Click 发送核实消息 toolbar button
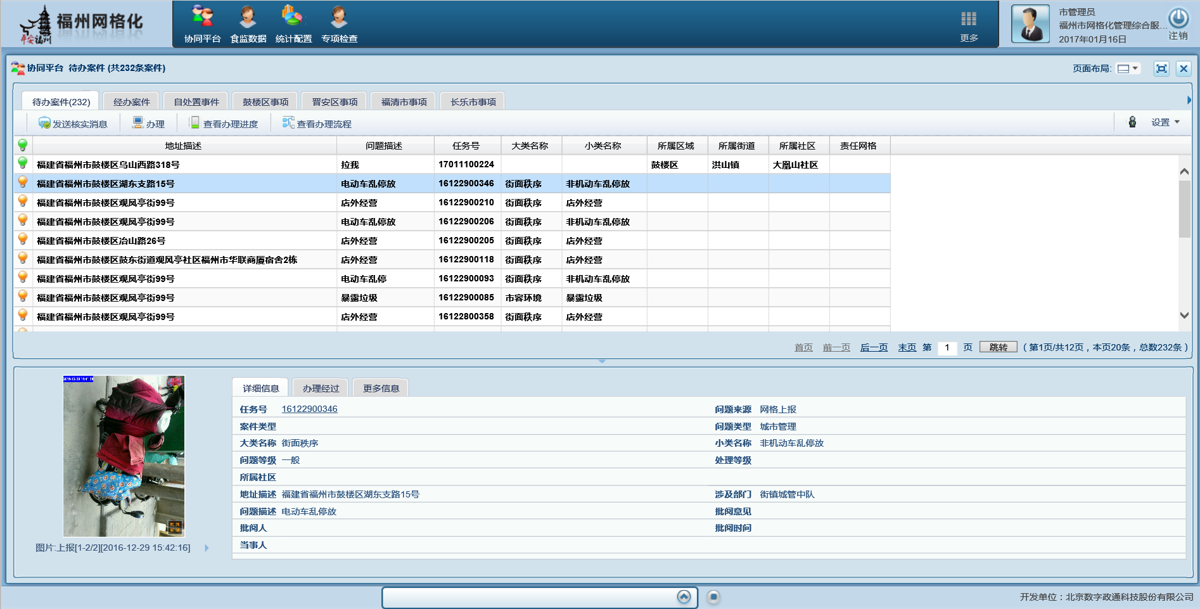1200x609 pixels. click(73, 124)
